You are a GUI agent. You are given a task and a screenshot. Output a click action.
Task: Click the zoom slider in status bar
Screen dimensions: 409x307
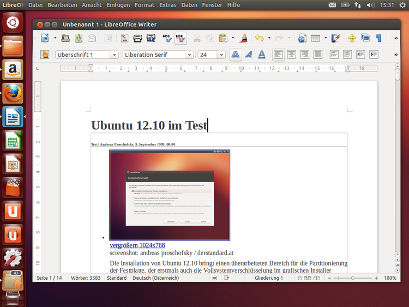point(353,278)
